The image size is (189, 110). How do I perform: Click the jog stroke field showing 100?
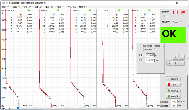tap(174, 106)
